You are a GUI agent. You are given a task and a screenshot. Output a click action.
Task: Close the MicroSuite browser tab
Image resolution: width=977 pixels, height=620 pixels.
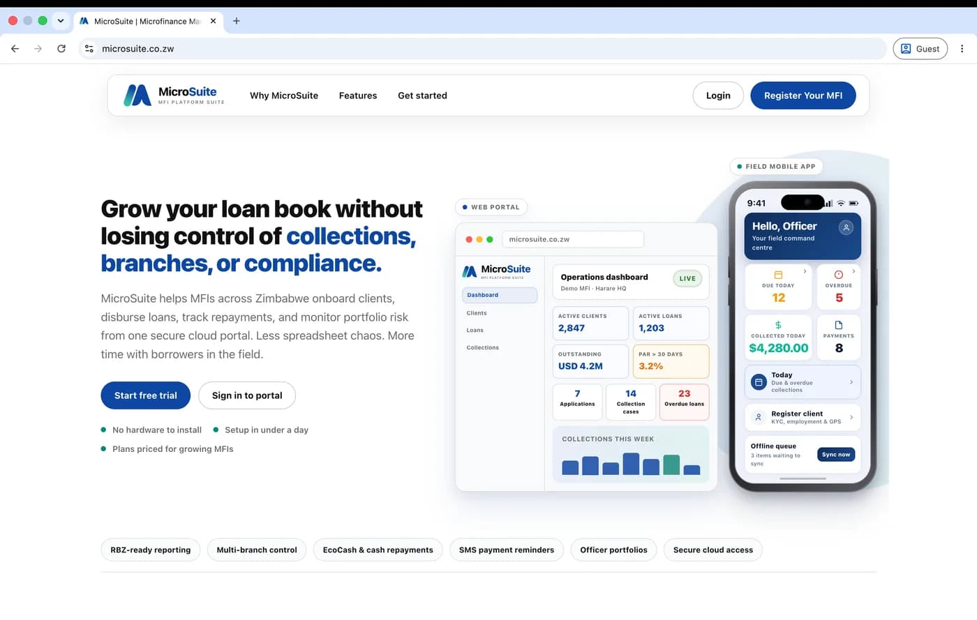[x=213, y=21]
